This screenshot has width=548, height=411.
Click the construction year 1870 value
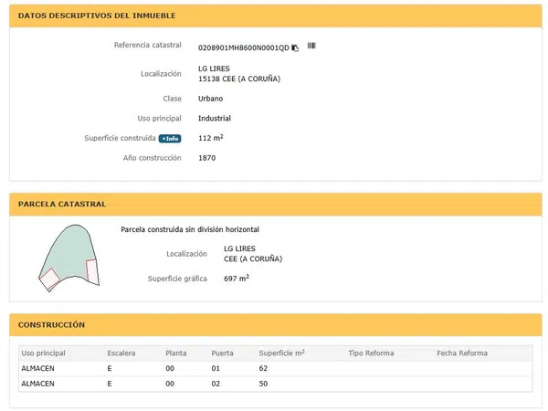coord(207,158)
